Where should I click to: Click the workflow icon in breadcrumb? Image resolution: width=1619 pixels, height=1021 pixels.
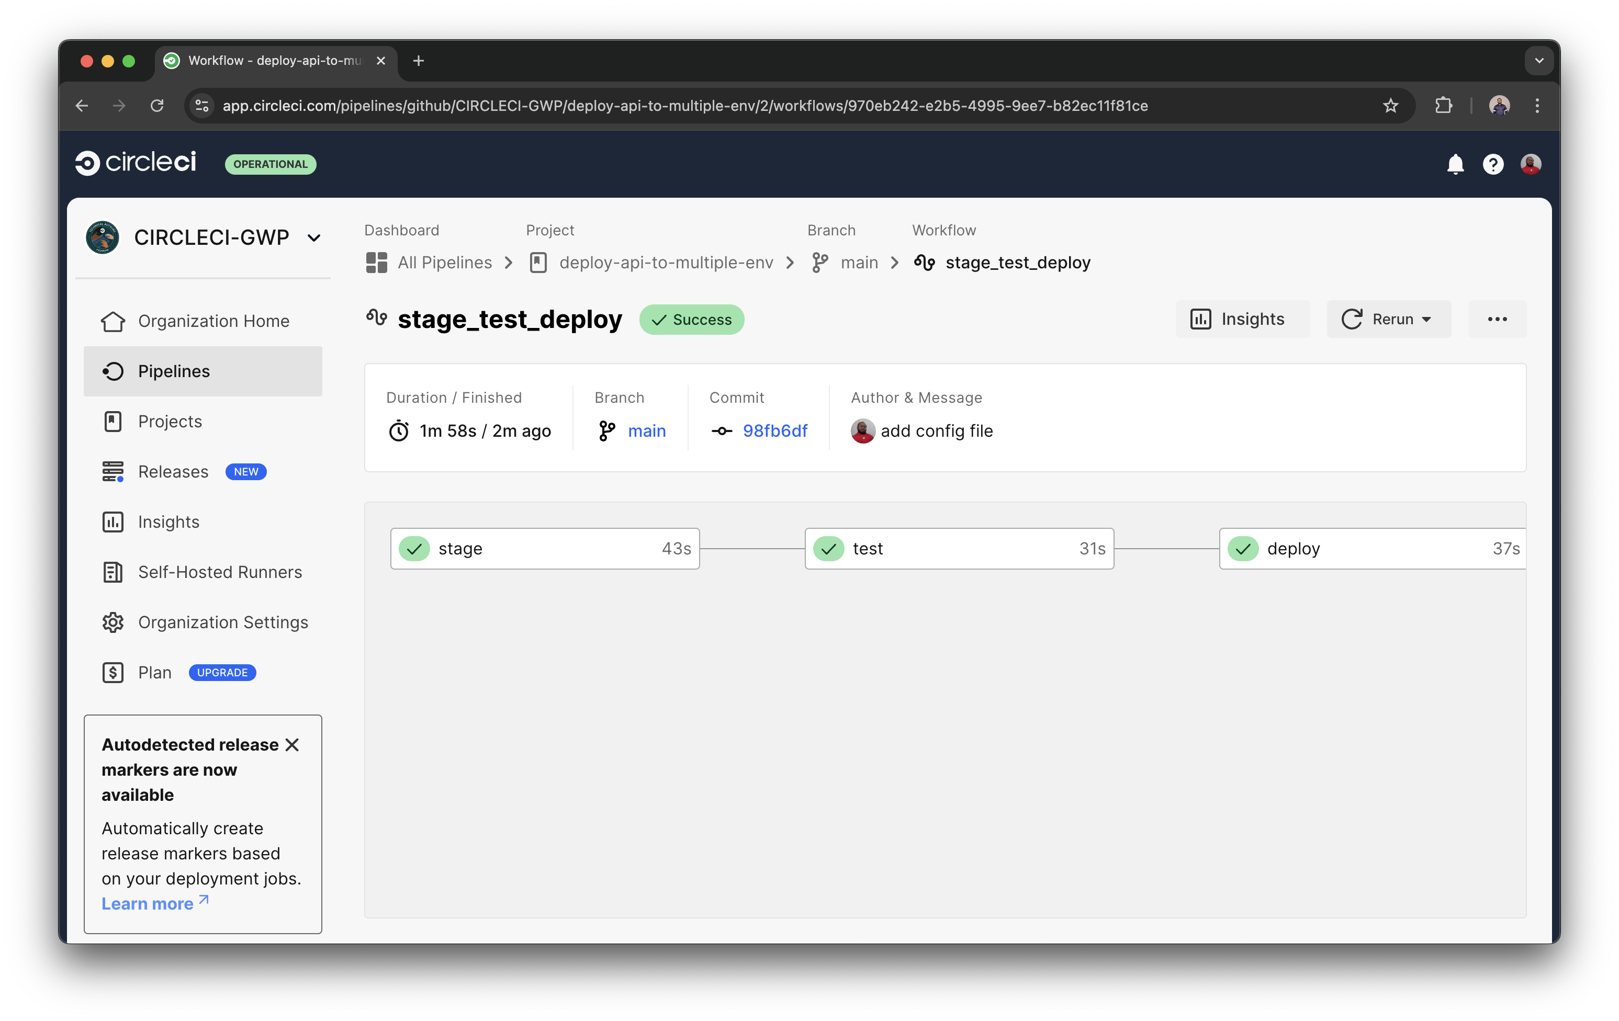tap(925, 262)
